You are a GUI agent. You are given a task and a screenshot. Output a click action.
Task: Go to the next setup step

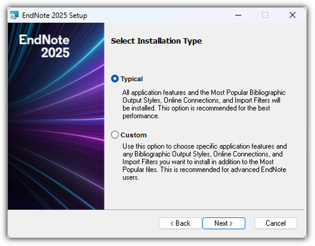[224, 223]
